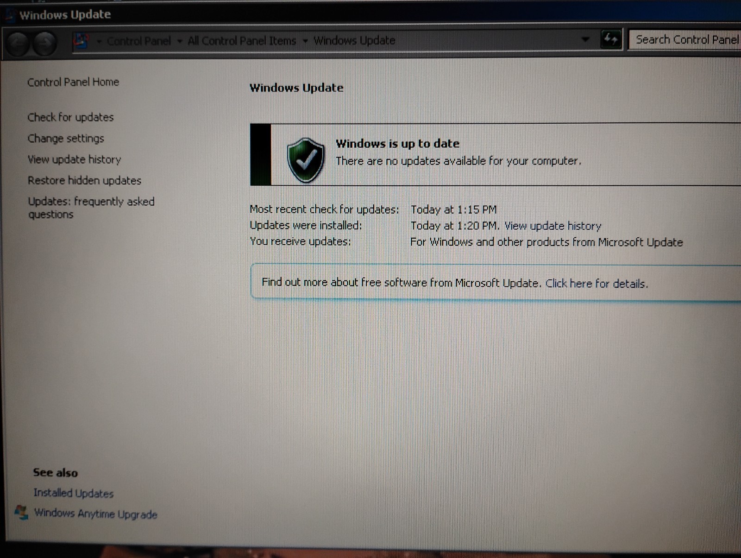Click the refresh icon beside address bar
The height and width of the screenshot is (558, 741).
pos(610,40)
